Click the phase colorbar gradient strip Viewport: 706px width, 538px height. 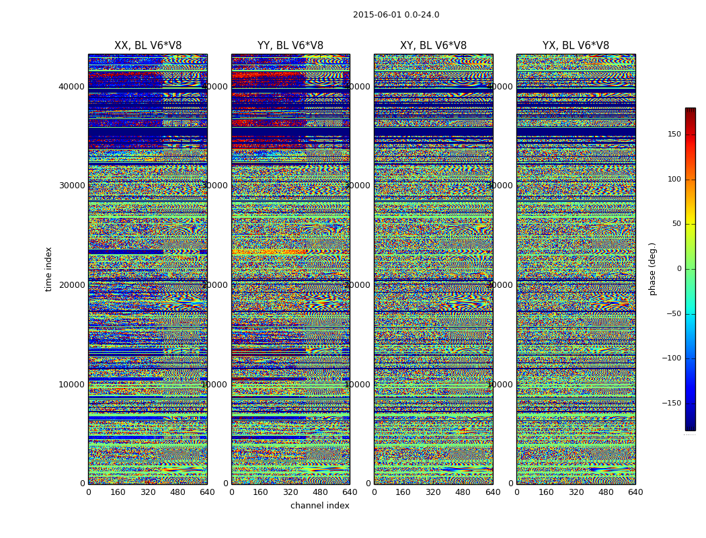click(691, 269)
